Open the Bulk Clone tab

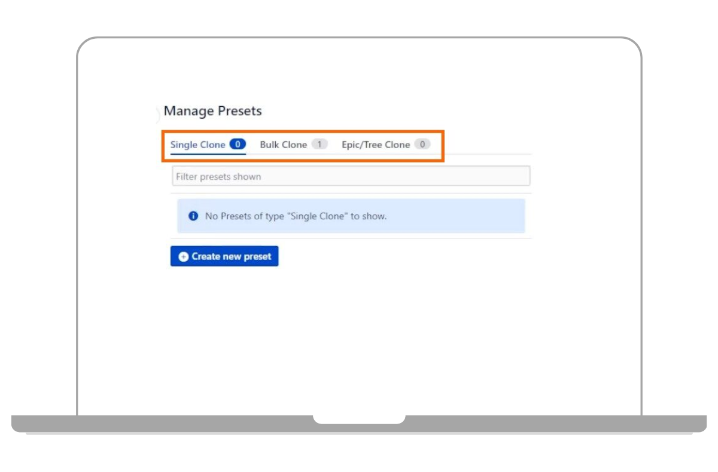pyautogui.click(x=283, y=145)
